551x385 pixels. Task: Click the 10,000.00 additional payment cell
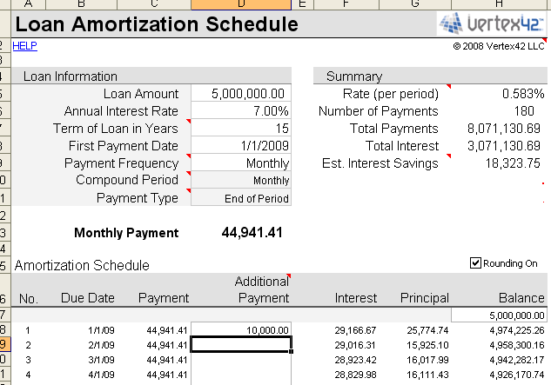coord(240,330)
